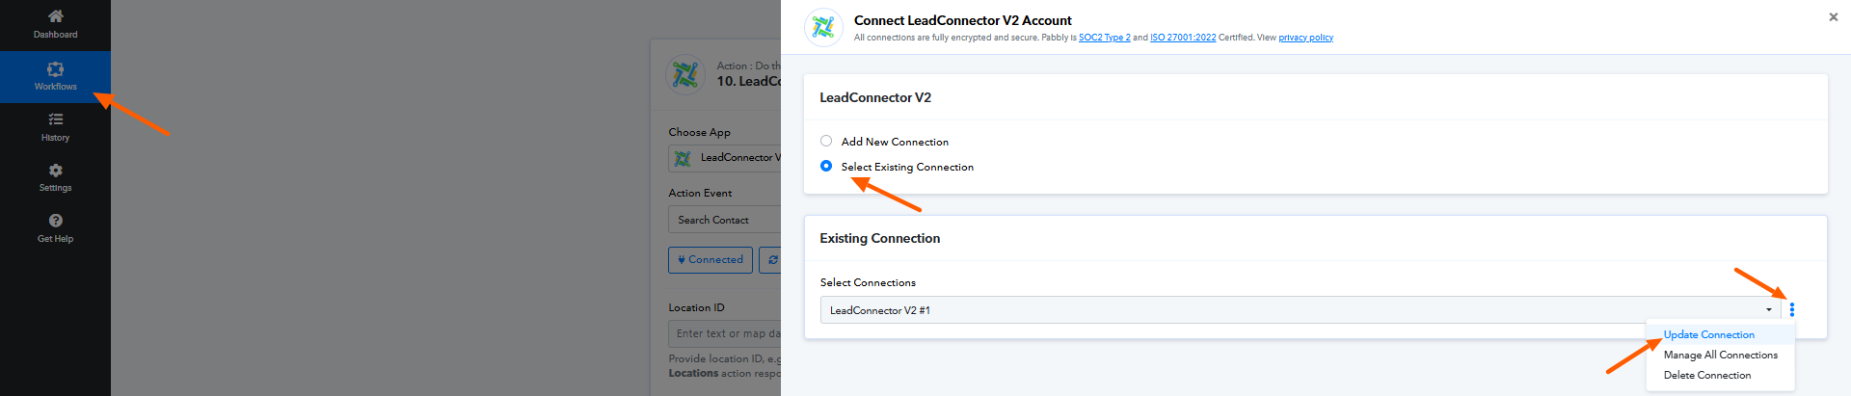The height and width of the screenshot is (396, 1851).
Task: Select the Add New Connection radio
Action: pos(826,141)
